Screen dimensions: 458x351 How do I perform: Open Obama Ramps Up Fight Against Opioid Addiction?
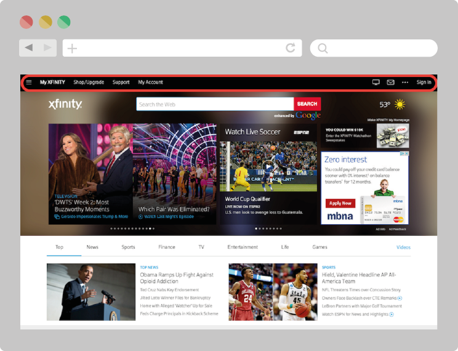coord(177,278)
